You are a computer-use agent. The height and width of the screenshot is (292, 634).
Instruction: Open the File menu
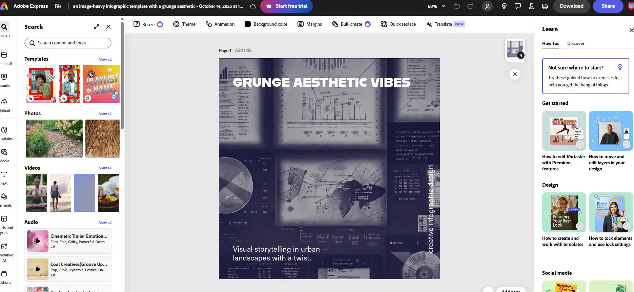pyautogui.click(x=58, y=6)
